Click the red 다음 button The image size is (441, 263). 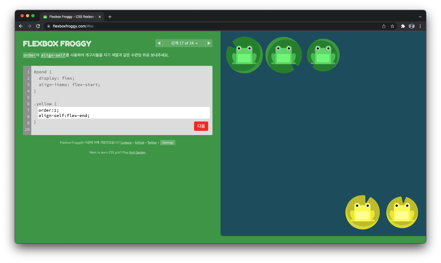pyautogui.click(x=201, y=126)
